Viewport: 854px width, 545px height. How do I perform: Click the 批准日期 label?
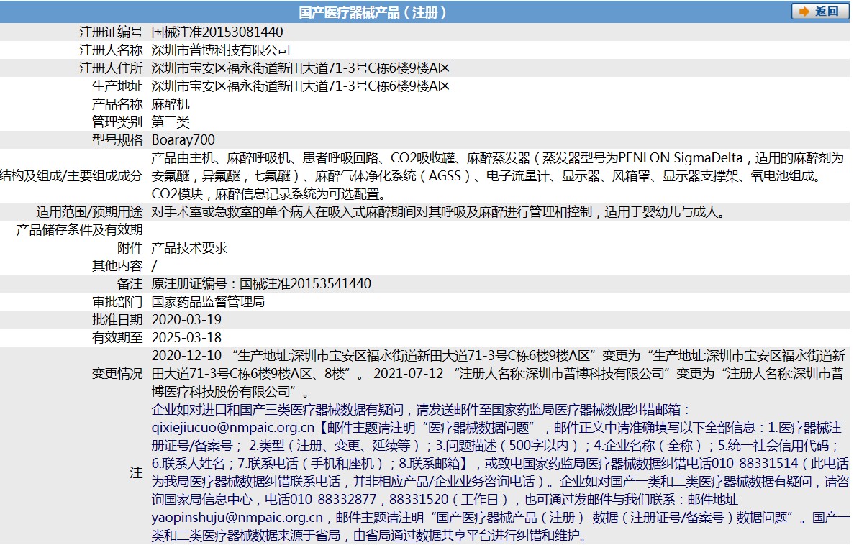click(x=117, y=320)
